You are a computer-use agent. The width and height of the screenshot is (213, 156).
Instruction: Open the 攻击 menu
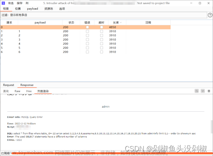(11, 3)
